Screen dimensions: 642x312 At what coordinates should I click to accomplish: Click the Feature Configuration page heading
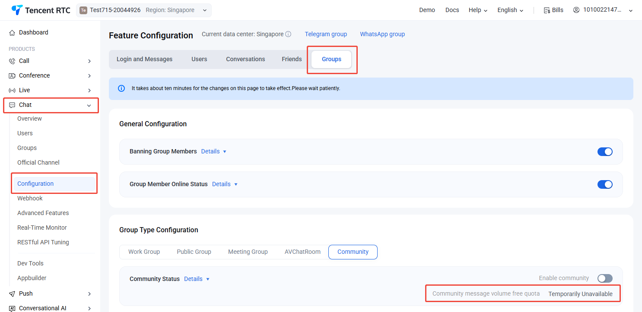coord(151,36)
